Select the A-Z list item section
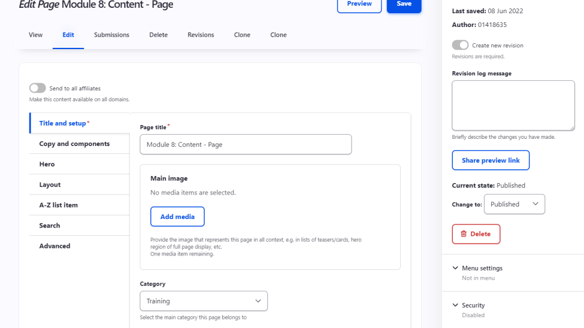The height and width of the screenshot is (328, 584). (x=59, y=205)
